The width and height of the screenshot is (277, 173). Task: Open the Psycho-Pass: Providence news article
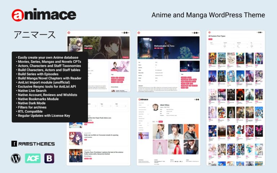pos(104,153)
